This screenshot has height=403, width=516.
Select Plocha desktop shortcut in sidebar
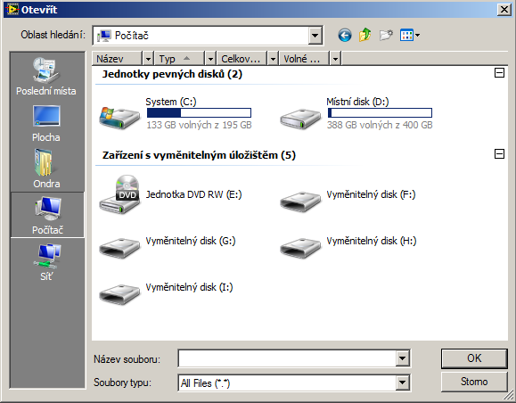point(46,123)
